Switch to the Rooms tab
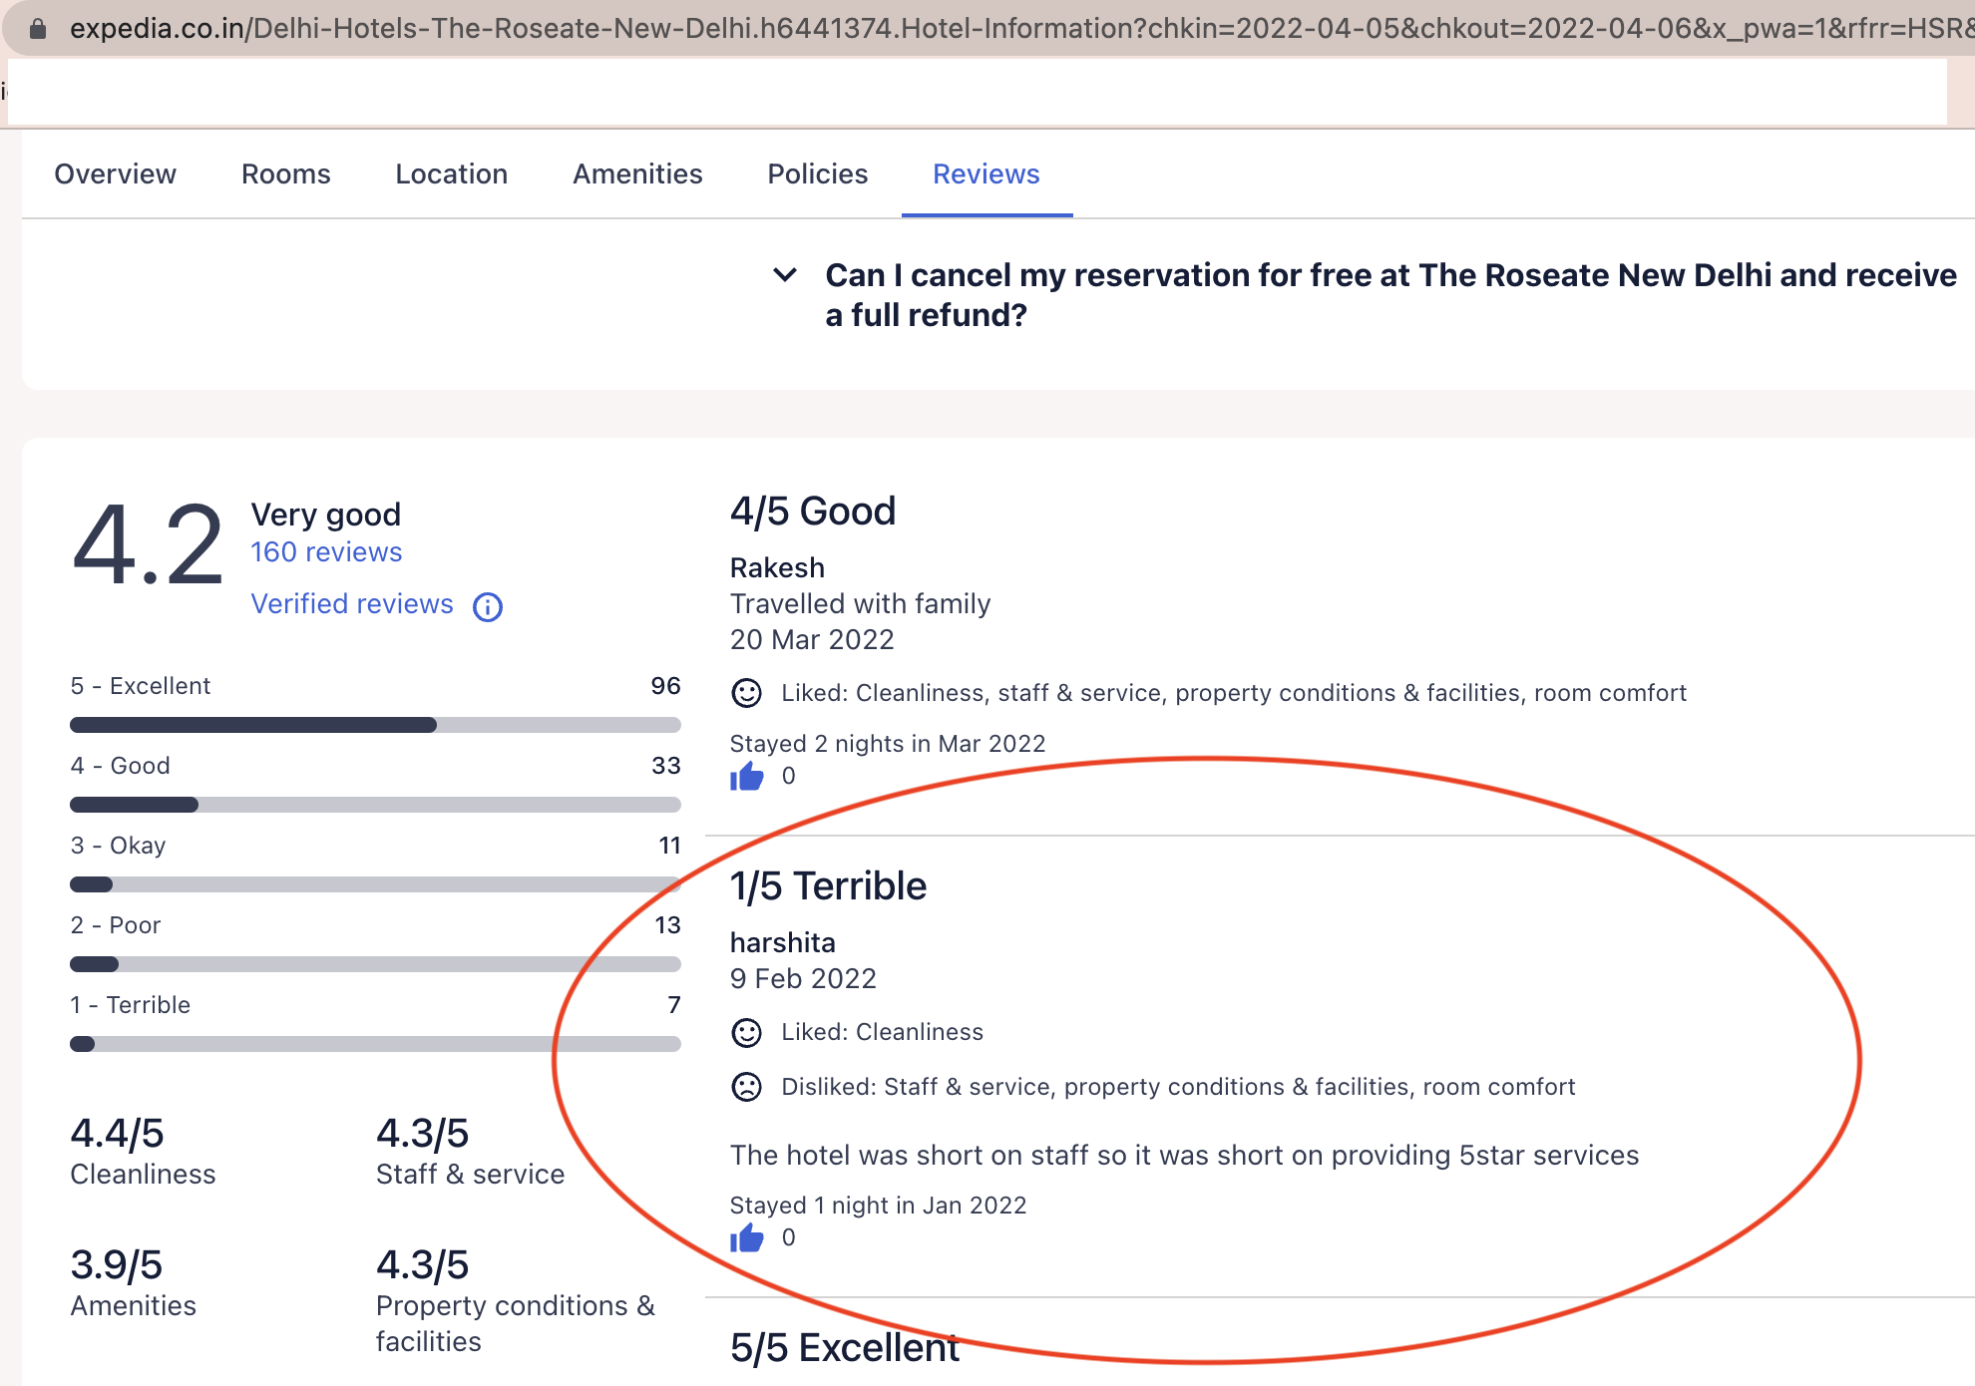The image size is (1975, 1386). click(286, 173)
